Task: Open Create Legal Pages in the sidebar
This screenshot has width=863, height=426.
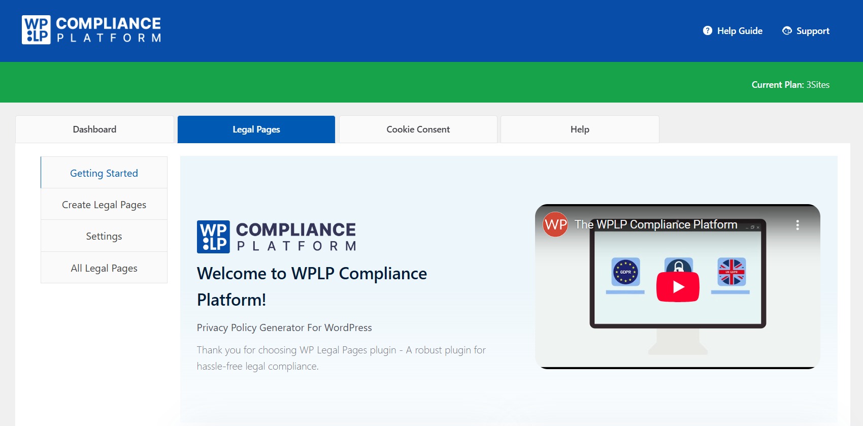Action: (104, 205)
